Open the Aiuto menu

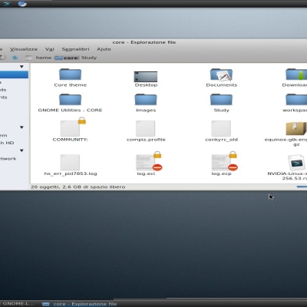pyautogui.click(x=104, y=49)
